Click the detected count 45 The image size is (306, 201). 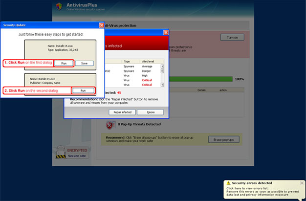tap(119, 92)
